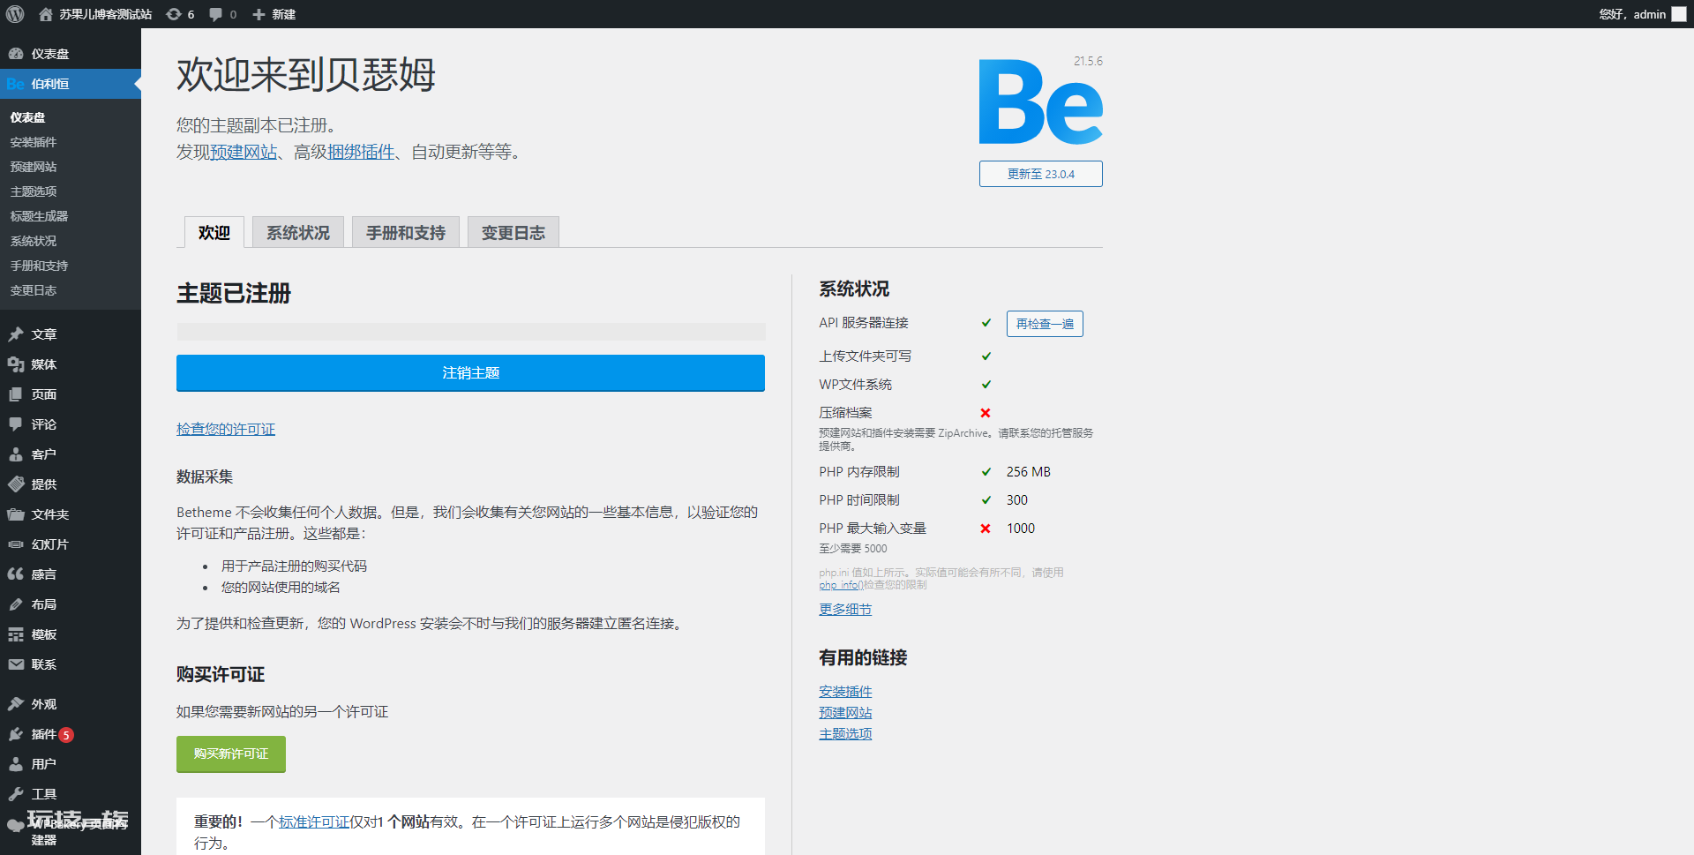The image size is (1694, 855).
Task: Open 标题生成器 in the sidebar submenu
Action: (39, 216)
